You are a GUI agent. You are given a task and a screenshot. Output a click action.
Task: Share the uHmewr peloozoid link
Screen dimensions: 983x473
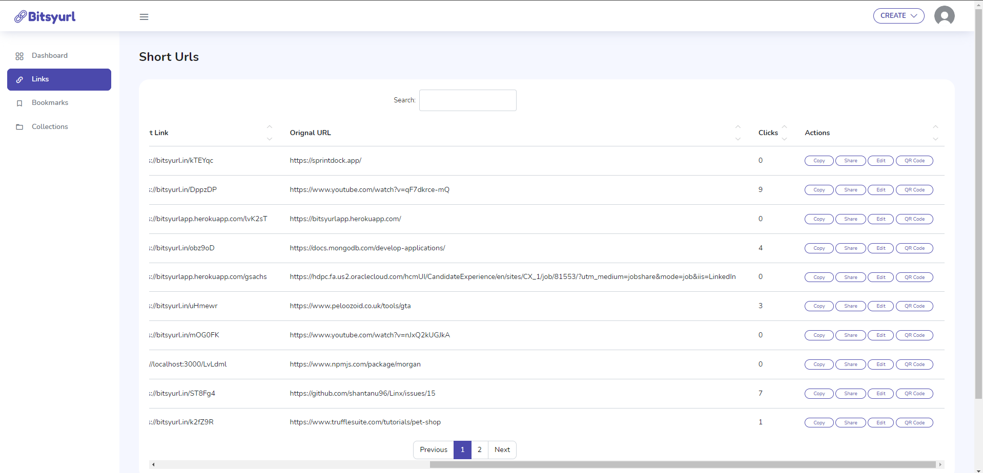tap(850, 306)
